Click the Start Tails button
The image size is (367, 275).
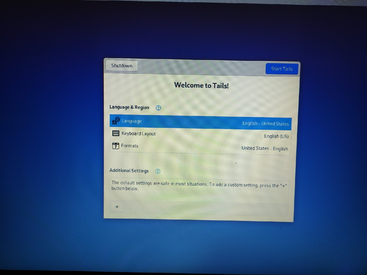(282, 69)
